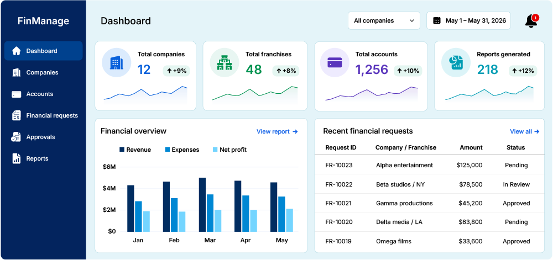Image resolution: width=553 pixels, height=261 pixels.
Task: Click the 218 reports generated value
Action: tap(487, 70)
